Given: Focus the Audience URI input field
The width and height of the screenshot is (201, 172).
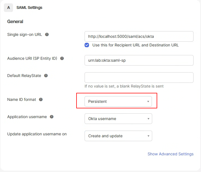Looking at the screenshot, I should [139, 60].
